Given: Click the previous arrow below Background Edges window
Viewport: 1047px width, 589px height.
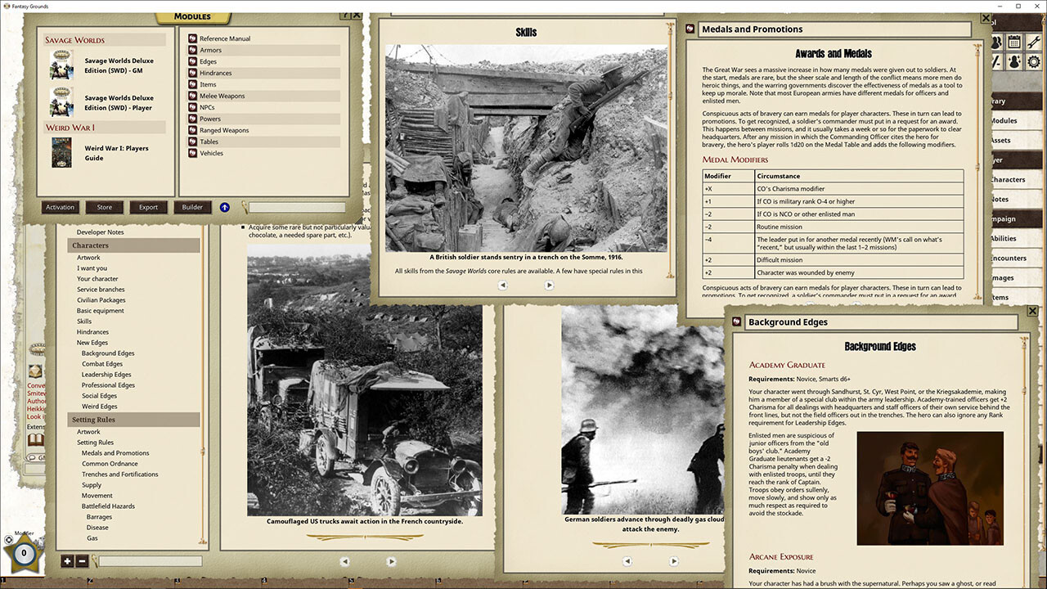Looking at the screenshot, I should (627, 561).
